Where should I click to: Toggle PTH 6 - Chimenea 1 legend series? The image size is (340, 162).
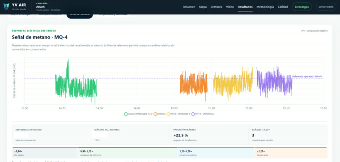pyautogui.click(x=178, y=114)
